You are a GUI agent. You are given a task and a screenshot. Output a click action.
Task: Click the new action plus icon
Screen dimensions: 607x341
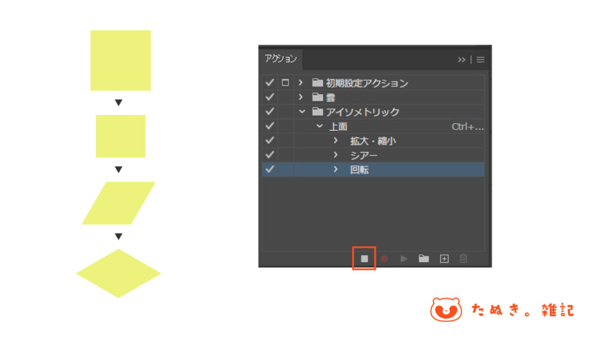point(444,259)
